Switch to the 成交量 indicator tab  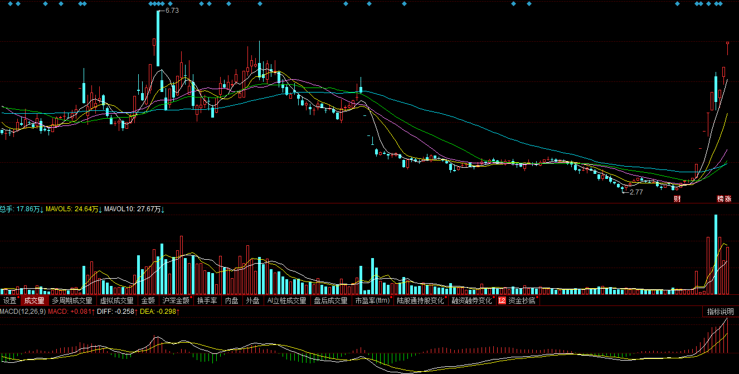coord(33,301)
